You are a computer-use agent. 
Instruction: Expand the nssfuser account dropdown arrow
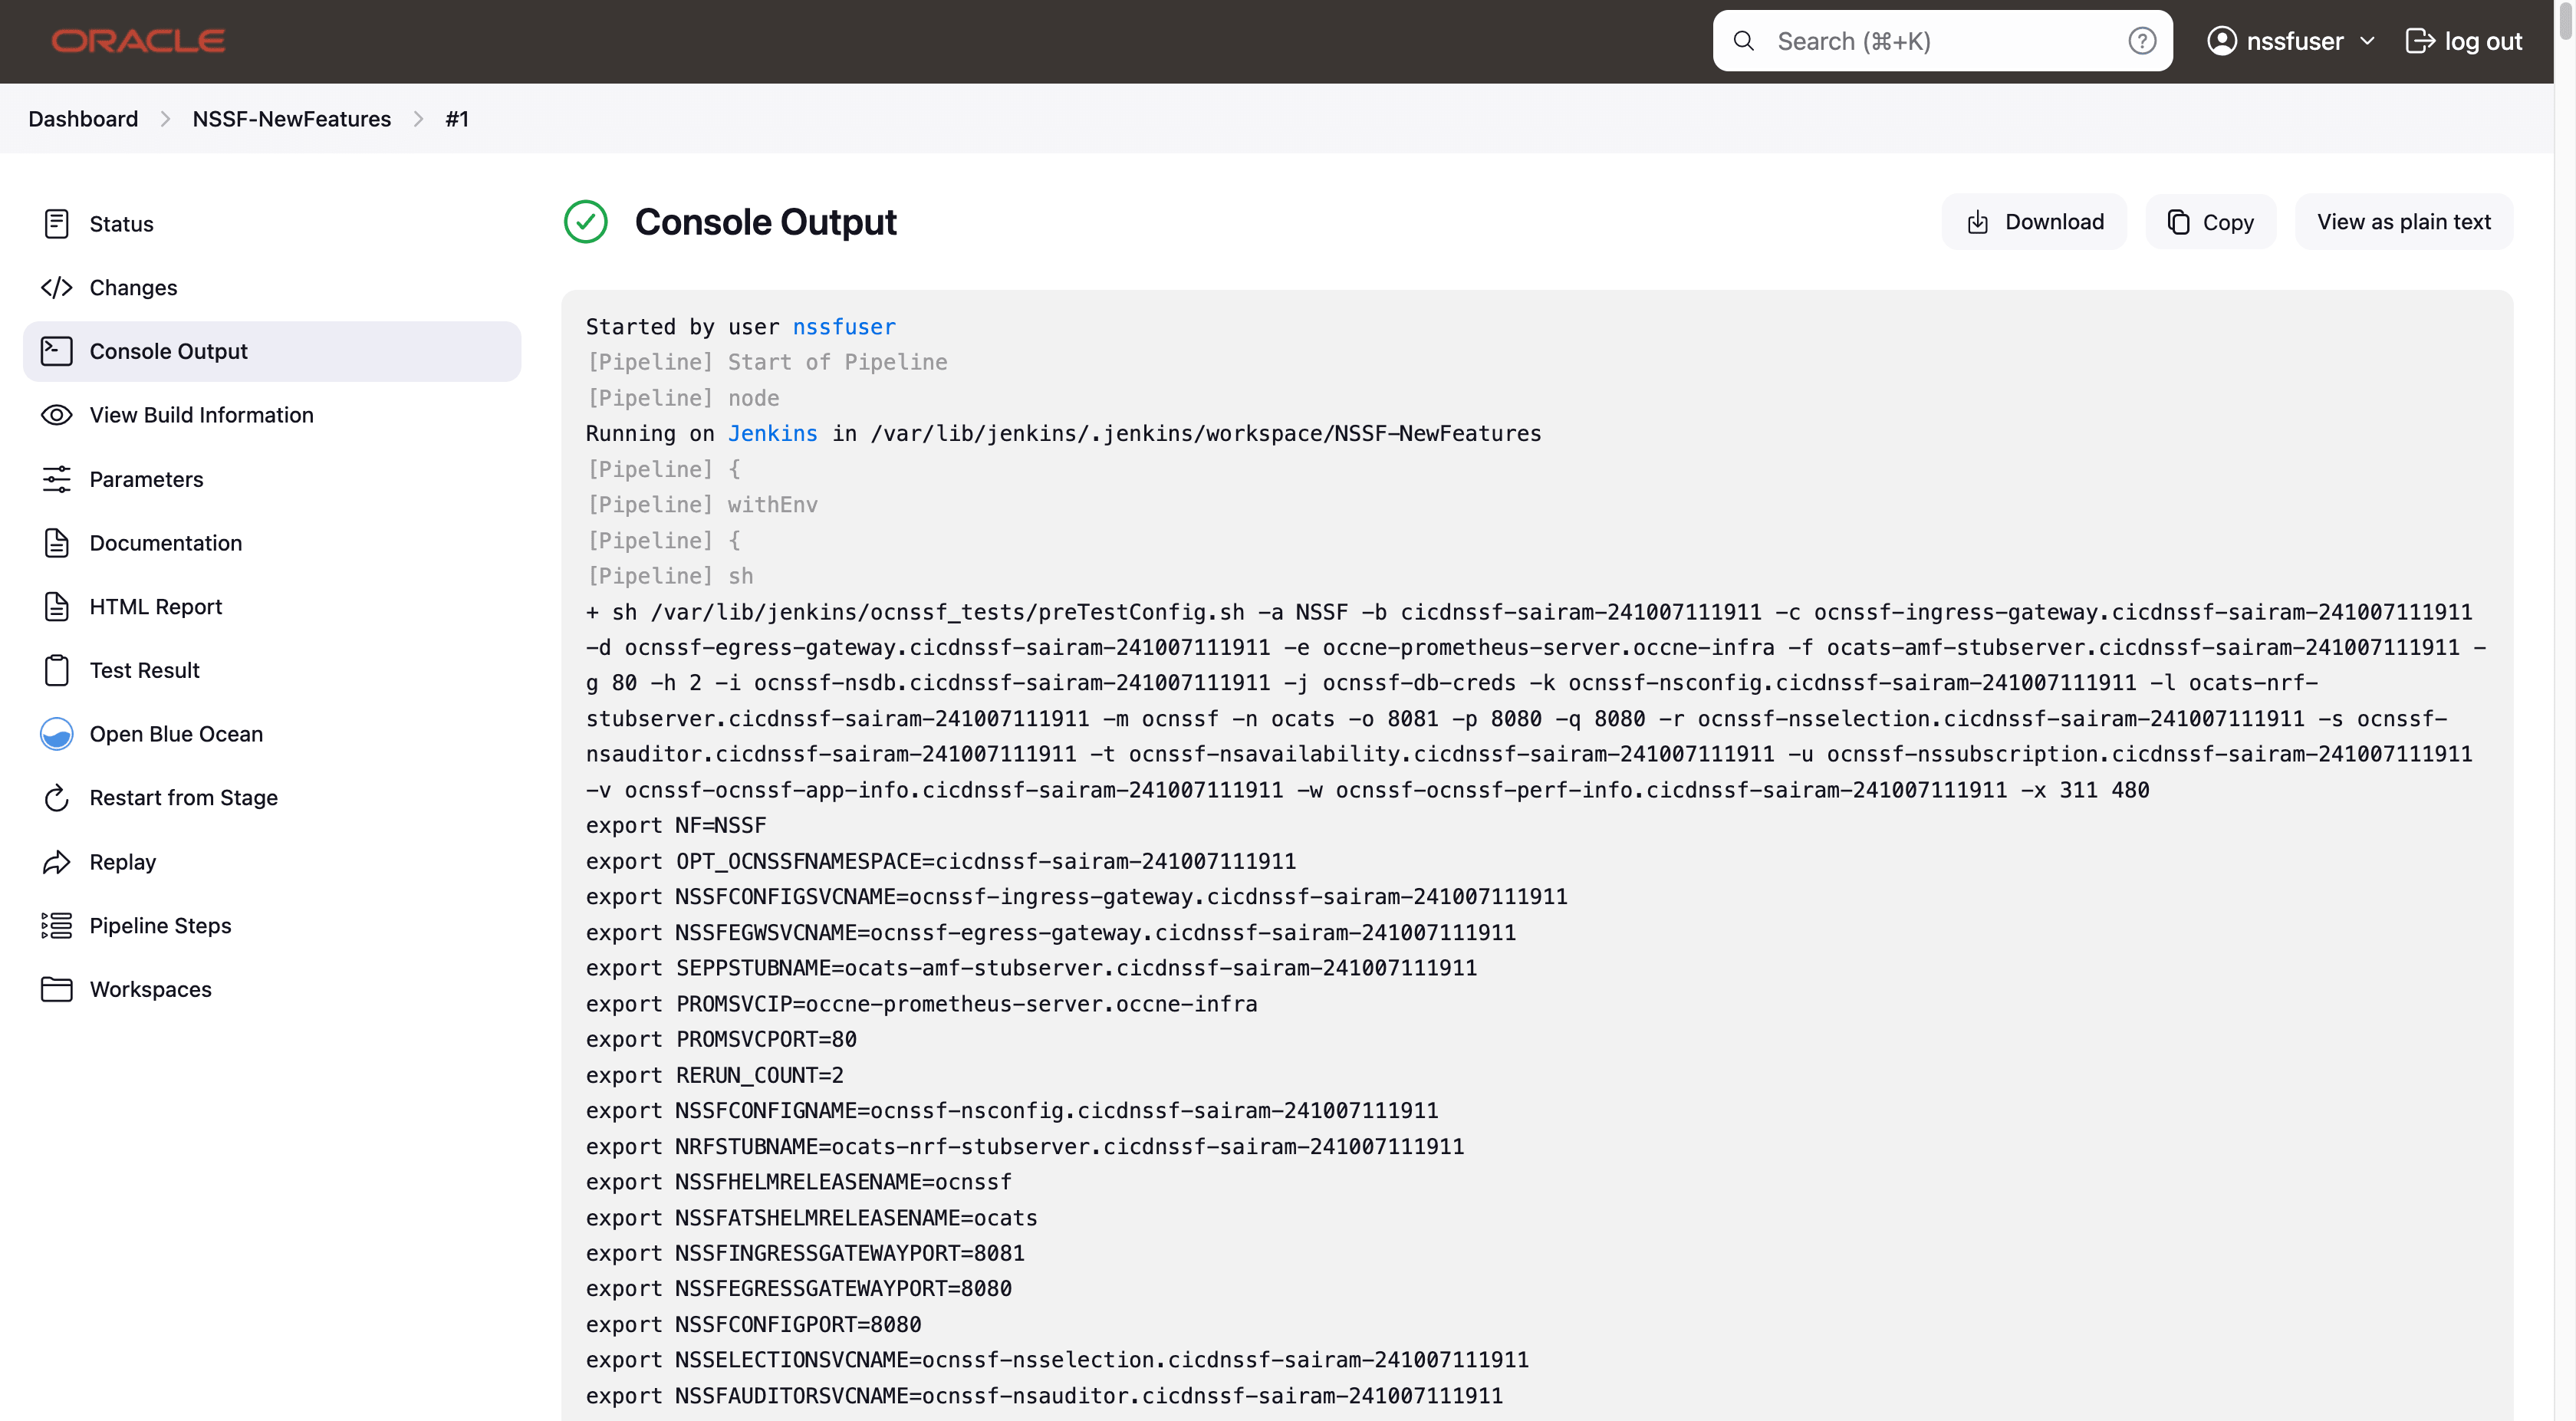pyautogui.click(x=2367, y=41)
